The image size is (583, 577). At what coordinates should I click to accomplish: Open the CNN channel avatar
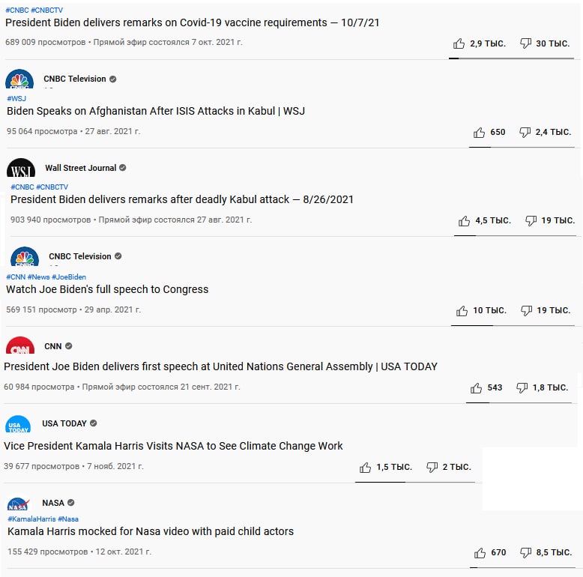(19, 349)
